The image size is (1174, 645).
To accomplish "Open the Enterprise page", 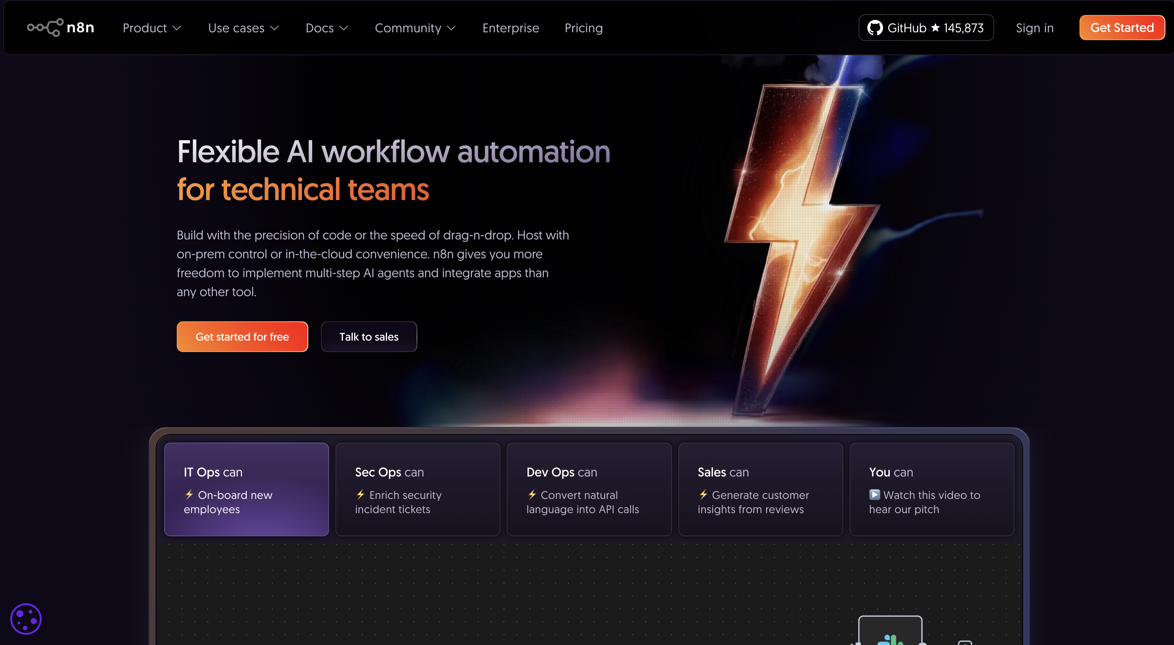I will pyautogui.click(x=511, y=28).
